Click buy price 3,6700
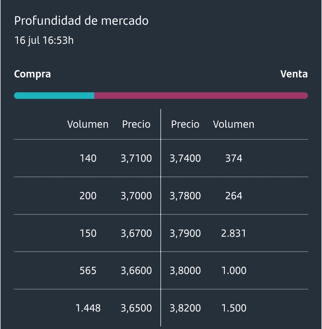 click(136, 233)
